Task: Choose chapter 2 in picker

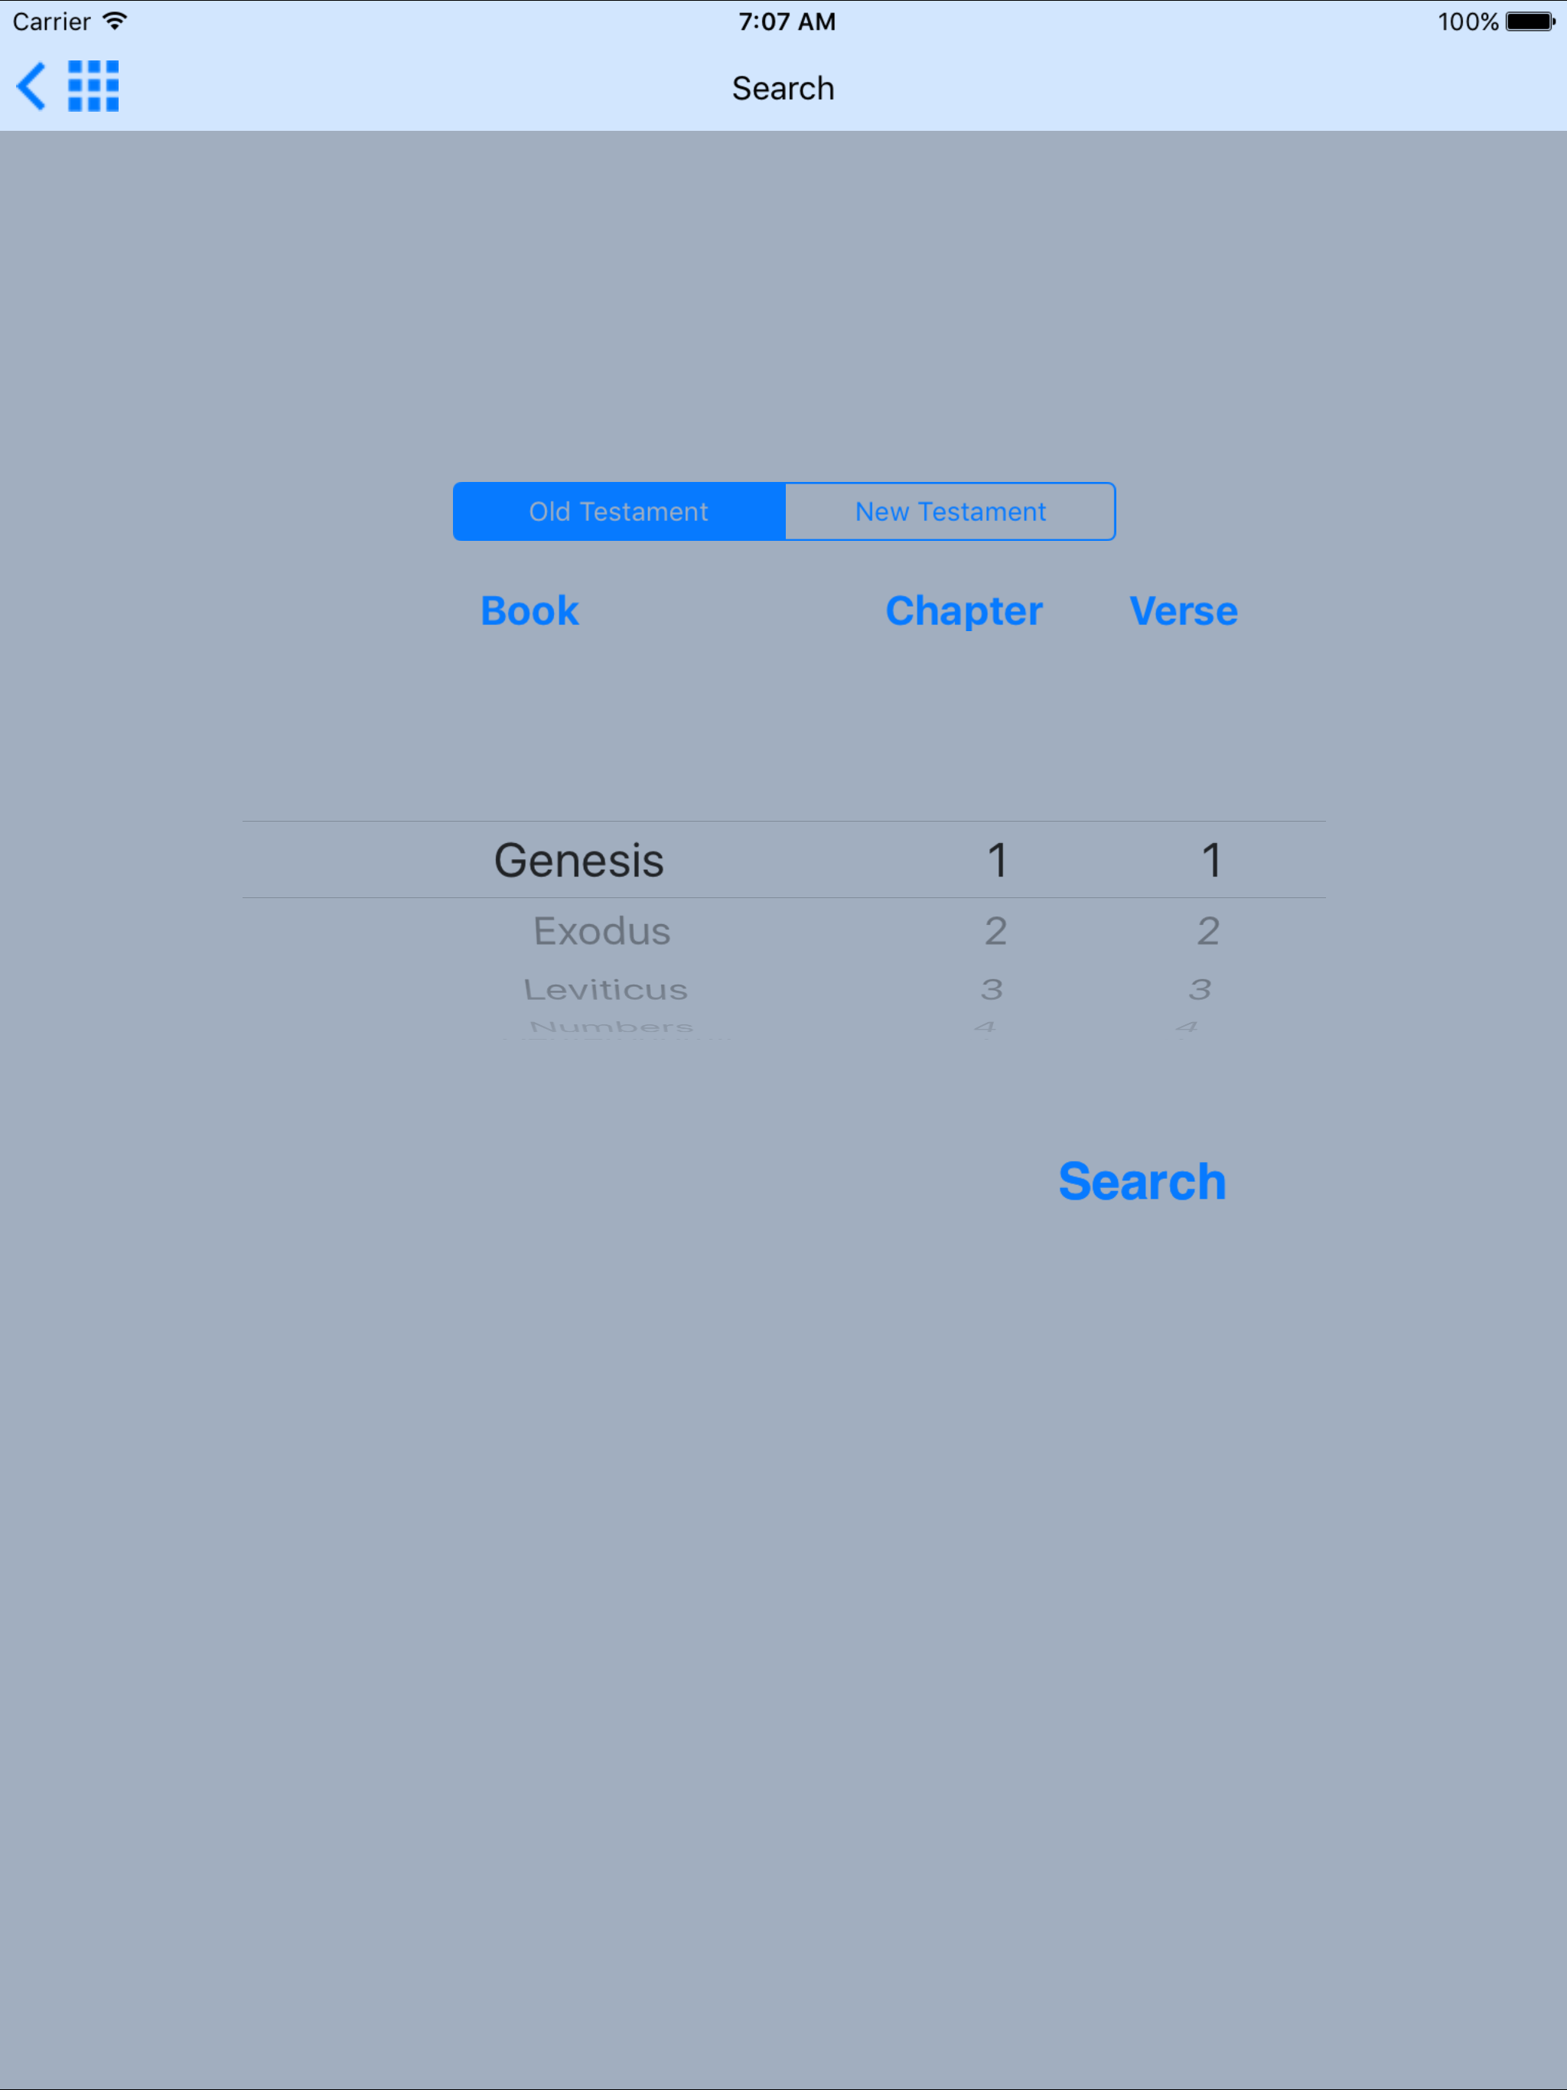Action: 995,932
